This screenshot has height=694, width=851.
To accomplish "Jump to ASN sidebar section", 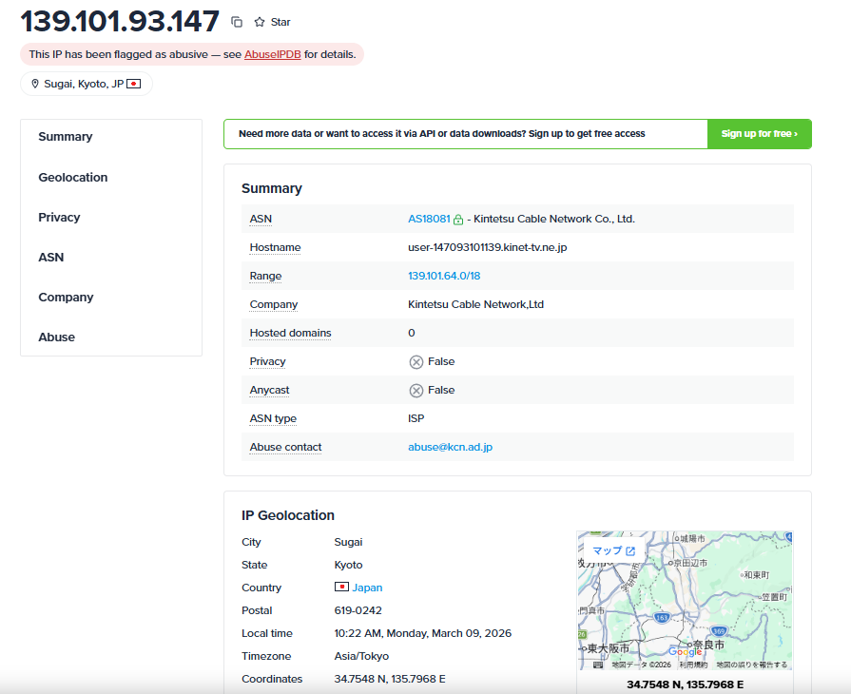I will click(51, 258).
